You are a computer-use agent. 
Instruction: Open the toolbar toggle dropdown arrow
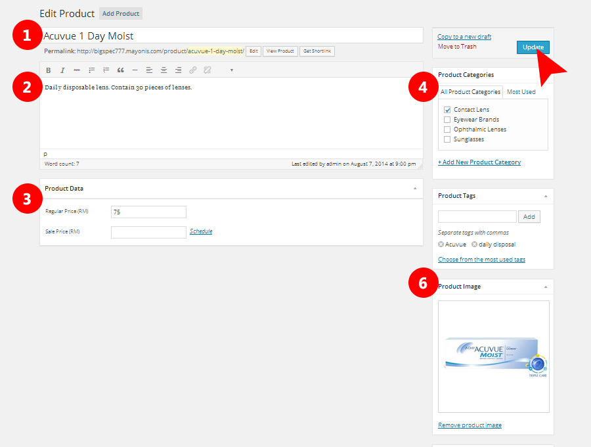[x=231, y=70]
